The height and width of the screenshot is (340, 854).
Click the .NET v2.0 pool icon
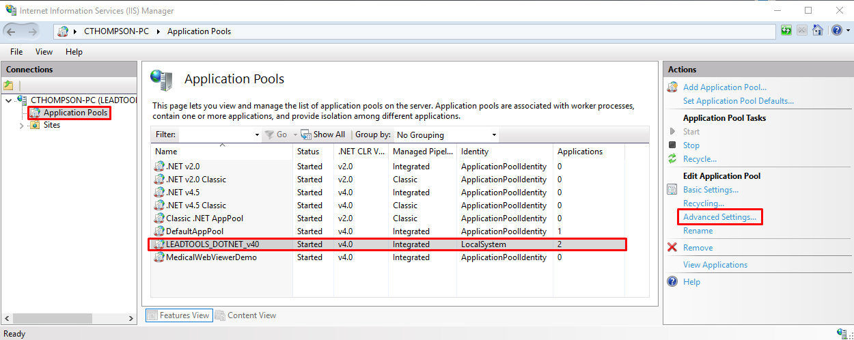tap(159, 166)
